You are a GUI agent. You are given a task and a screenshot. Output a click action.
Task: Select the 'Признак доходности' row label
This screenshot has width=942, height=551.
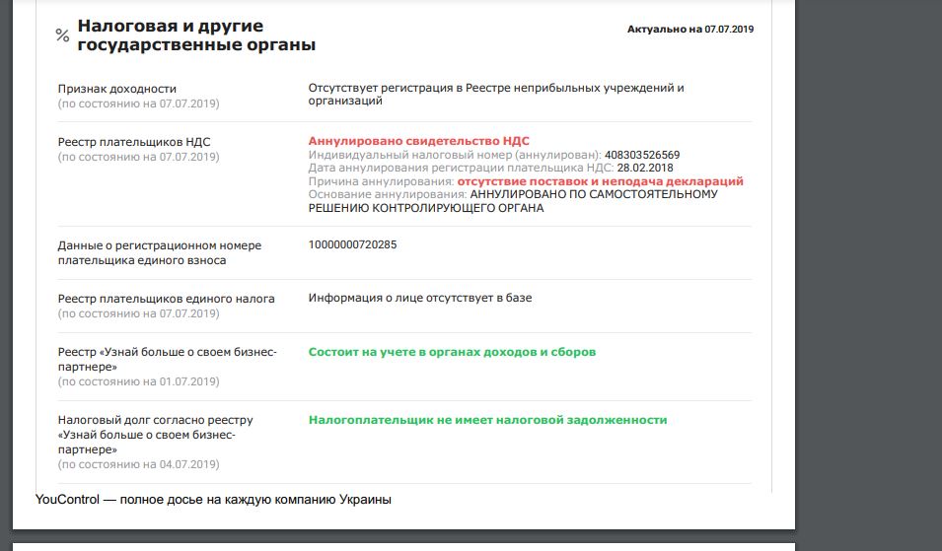(x=117, y=89)
